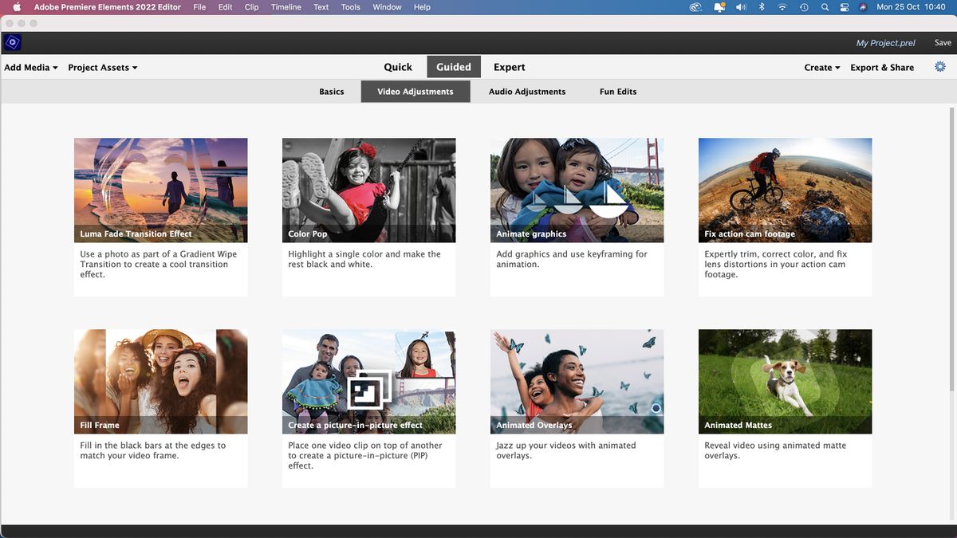957x538 pixels.
Task: Open the Timeline menu
Action: point(286,6)
